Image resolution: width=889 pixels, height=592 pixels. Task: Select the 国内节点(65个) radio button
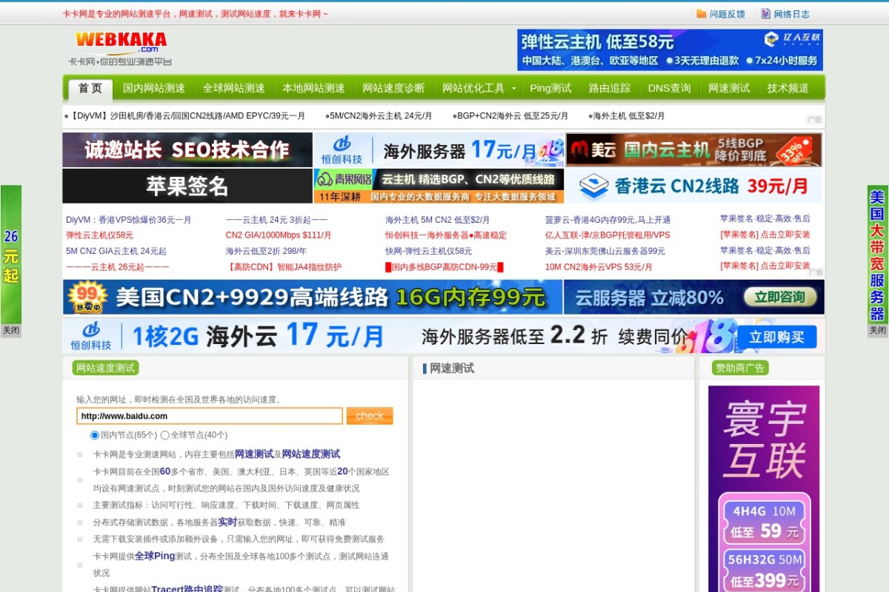coord(94,435)
